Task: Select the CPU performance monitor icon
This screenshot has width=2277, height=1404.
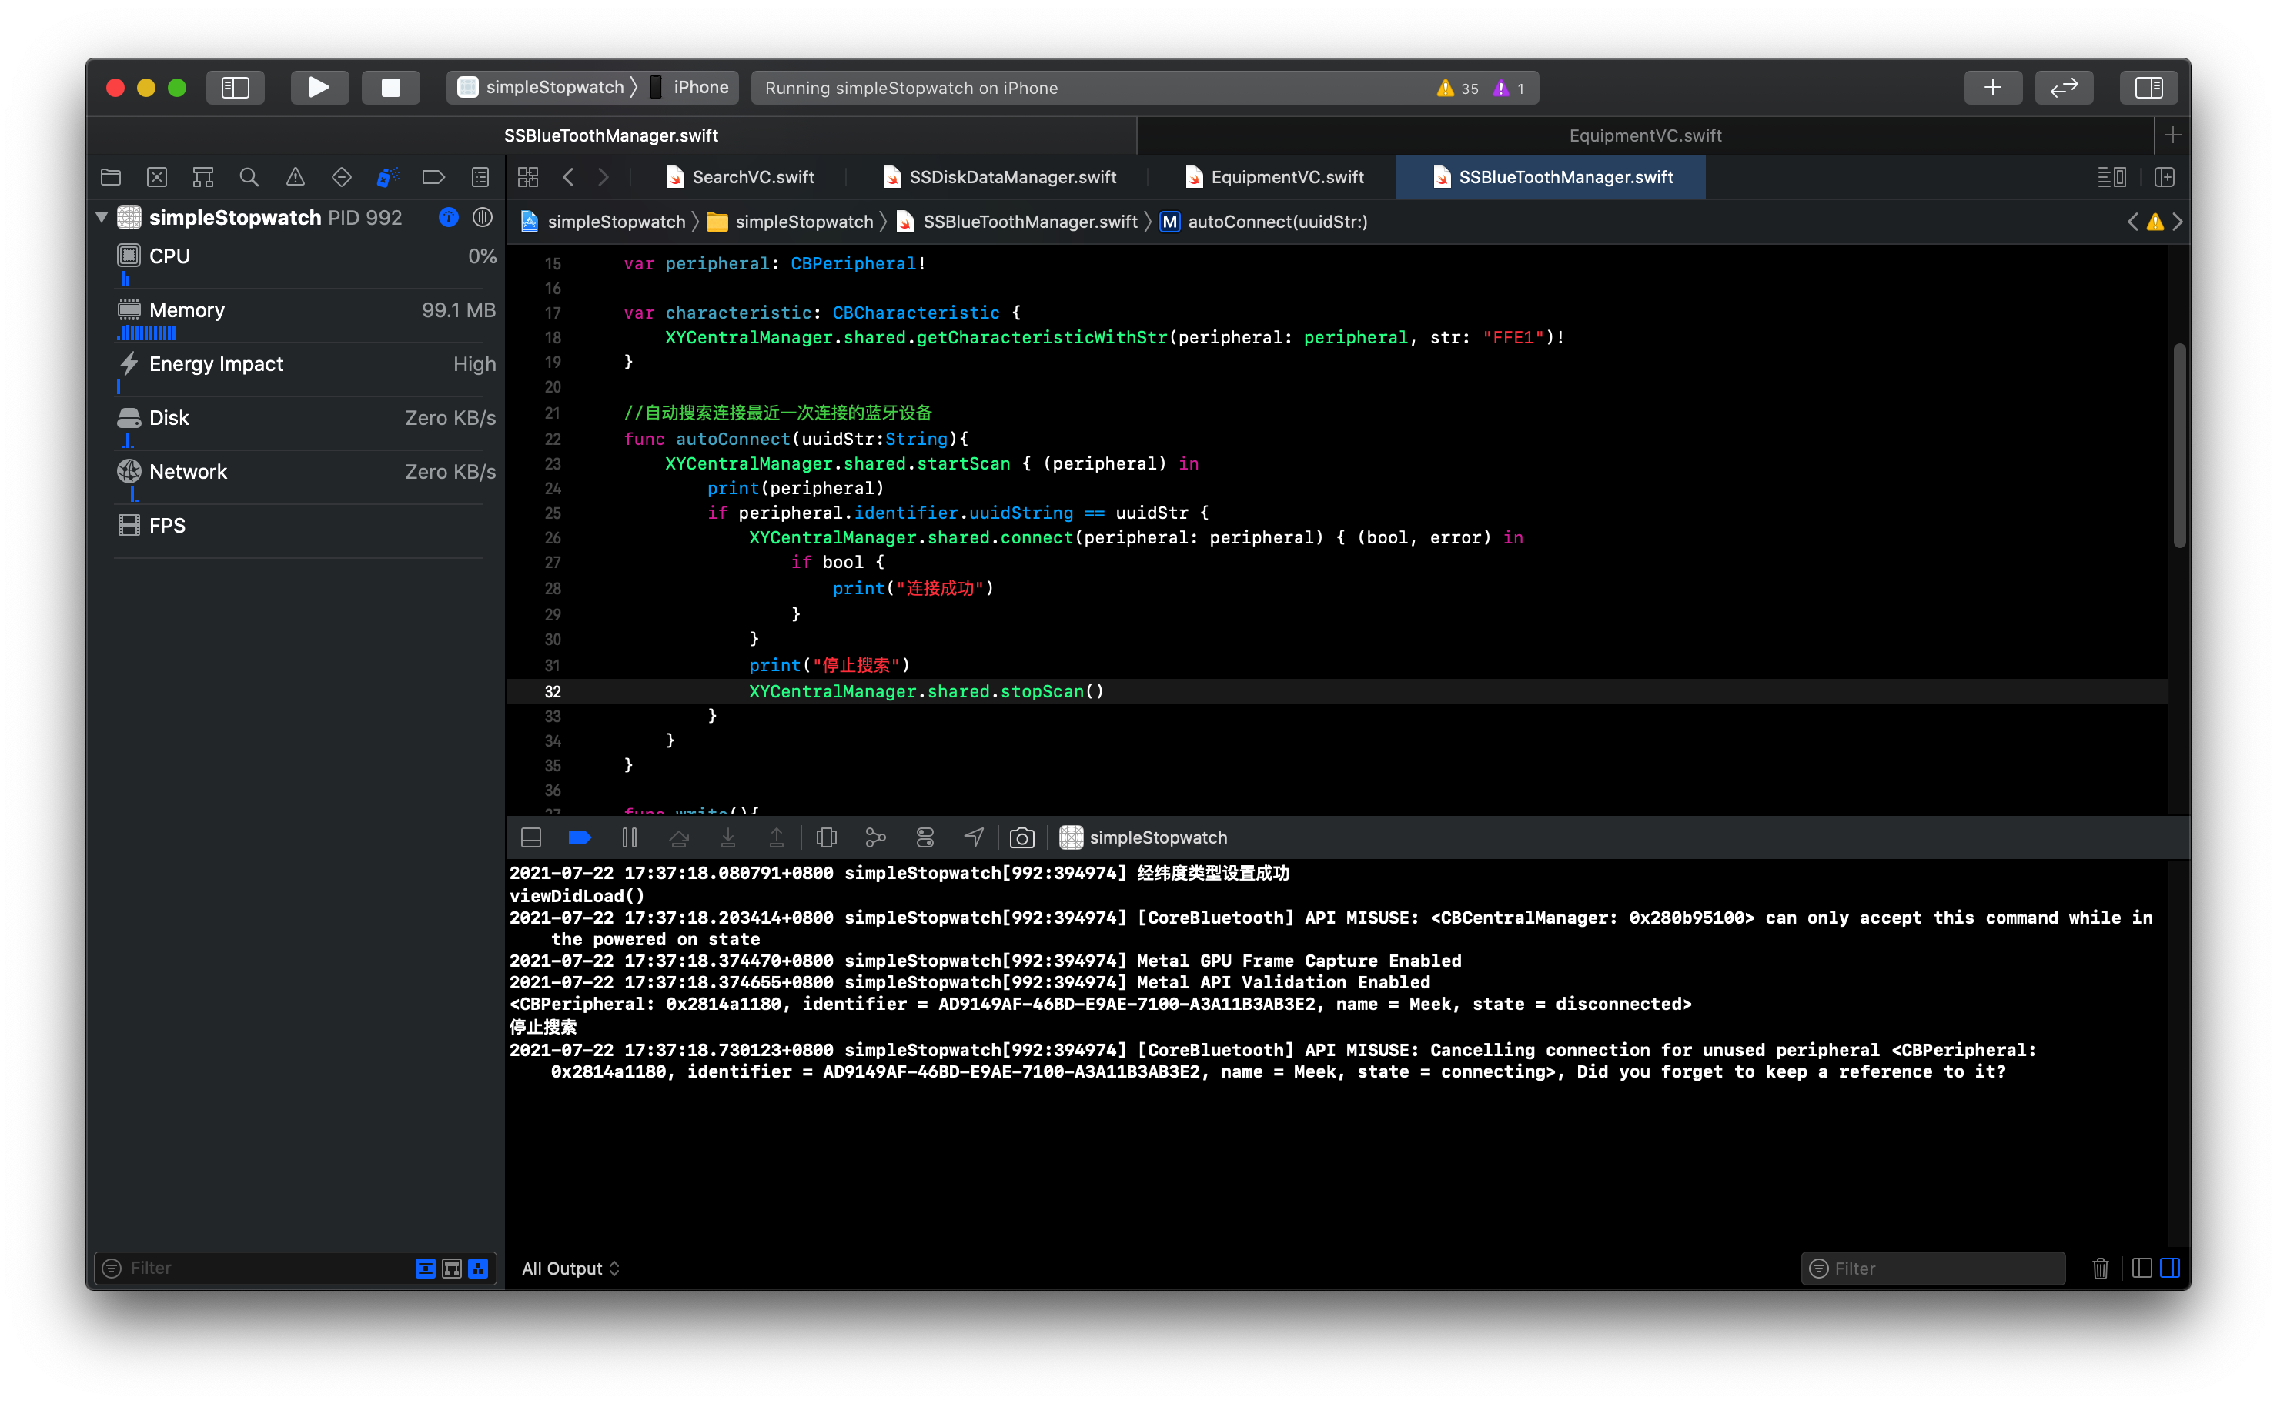Action: [130, 254]
